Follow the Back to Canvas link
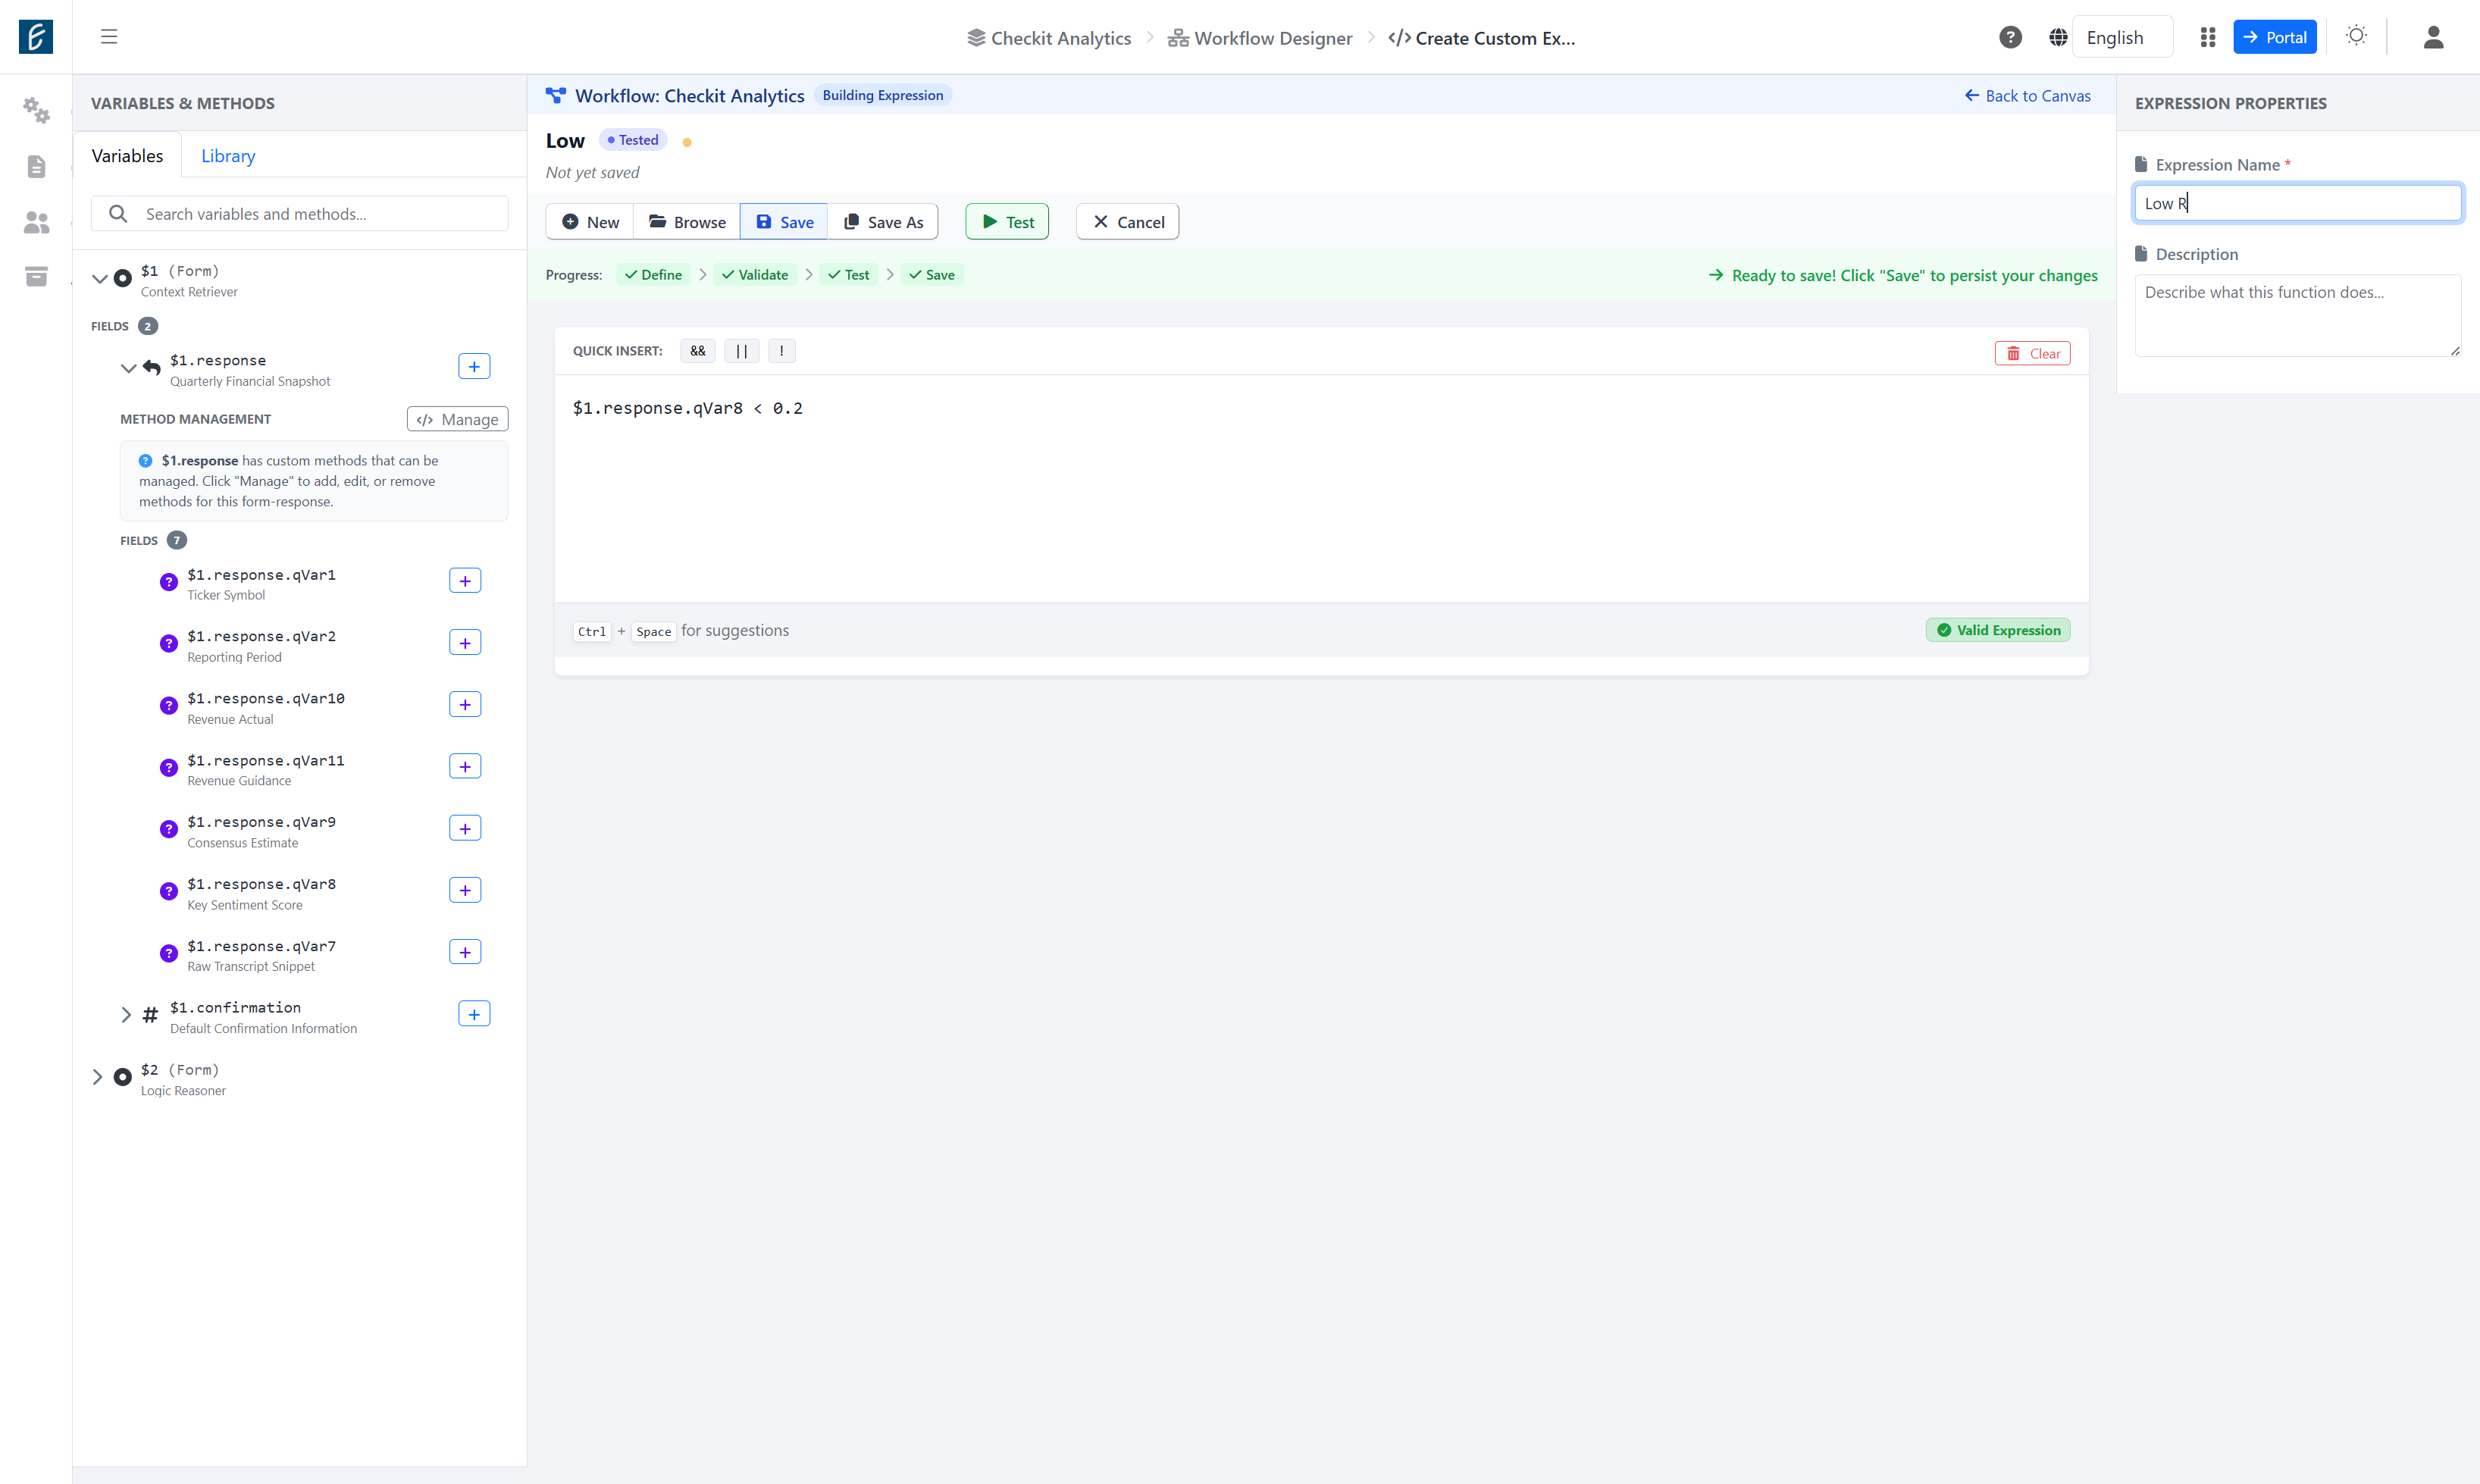 (2027, 96)
